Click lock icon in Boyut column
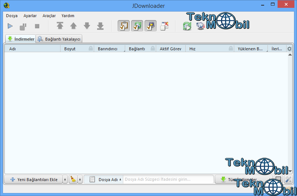 (x=91, y=48)
